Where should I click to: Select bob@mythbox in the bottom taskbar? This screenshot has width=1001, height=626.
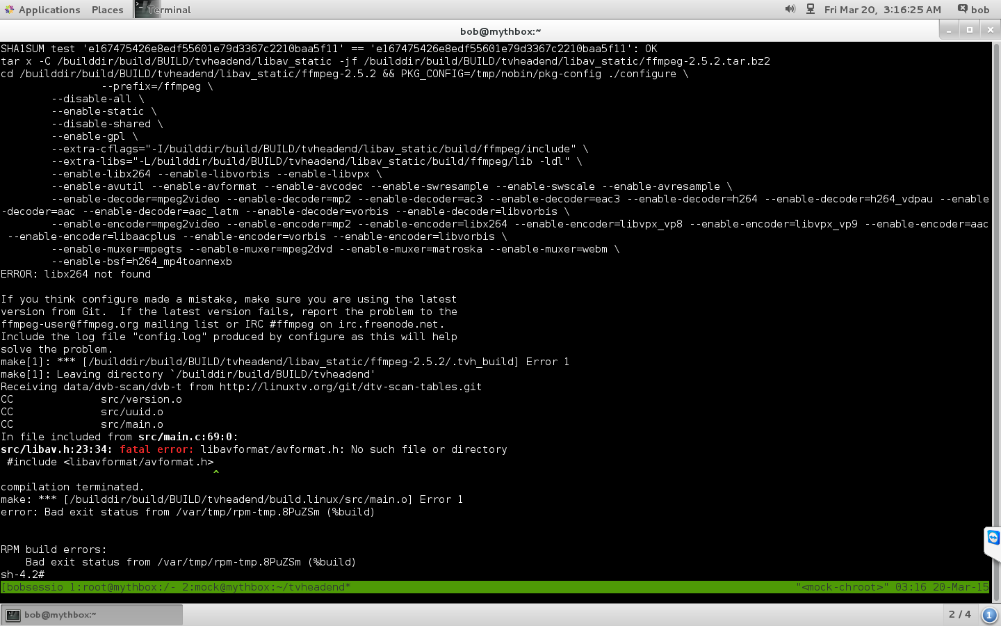point(92,615)
